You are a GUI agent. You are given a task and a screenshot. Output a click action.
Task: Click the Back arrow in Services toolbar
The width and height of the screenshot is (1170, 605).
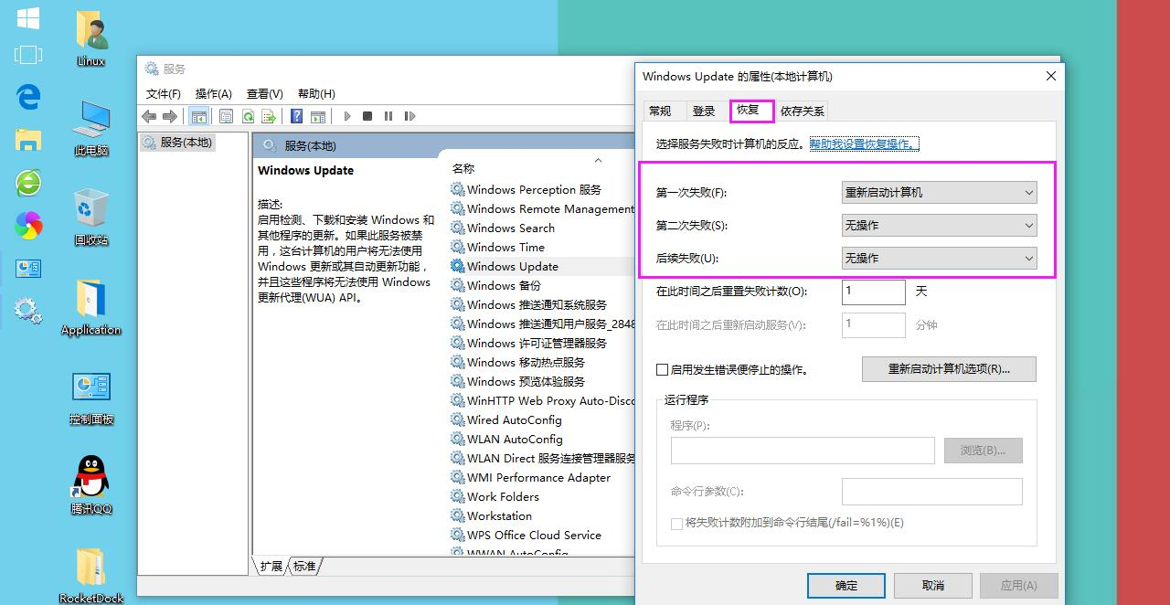tap(149, 116)
